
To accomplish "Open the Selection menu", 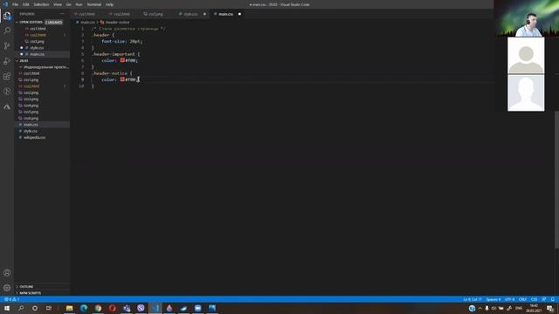I will [41, 4].
